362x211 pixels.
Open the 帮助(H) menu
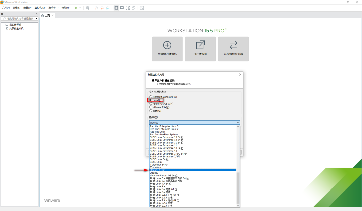point(66,8)
